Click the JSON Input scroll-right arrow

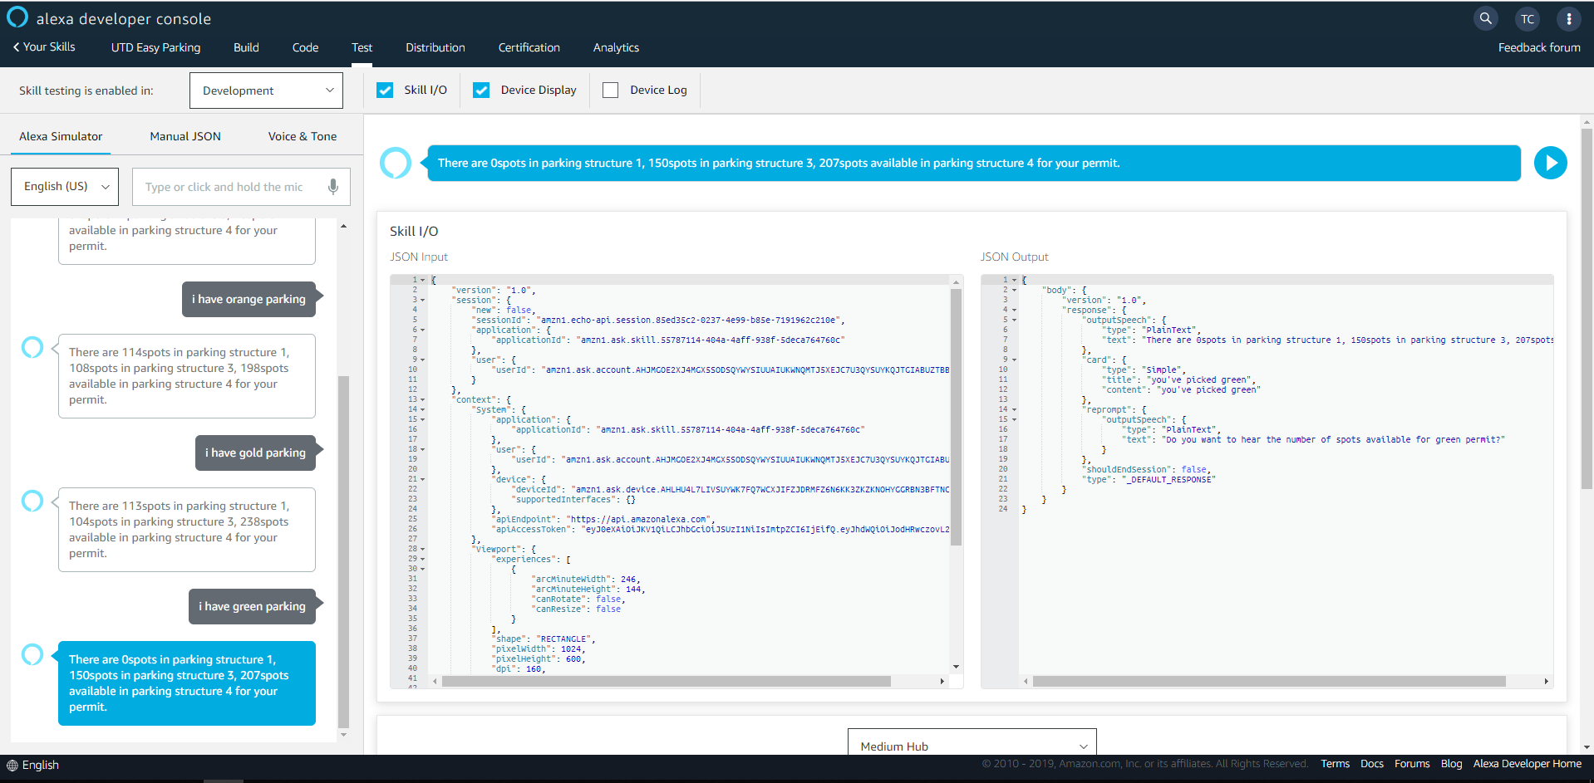pos(942,682)
